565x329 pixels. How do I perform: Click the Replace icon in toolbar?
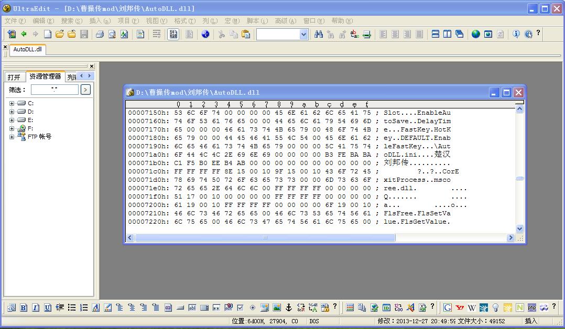355,34
